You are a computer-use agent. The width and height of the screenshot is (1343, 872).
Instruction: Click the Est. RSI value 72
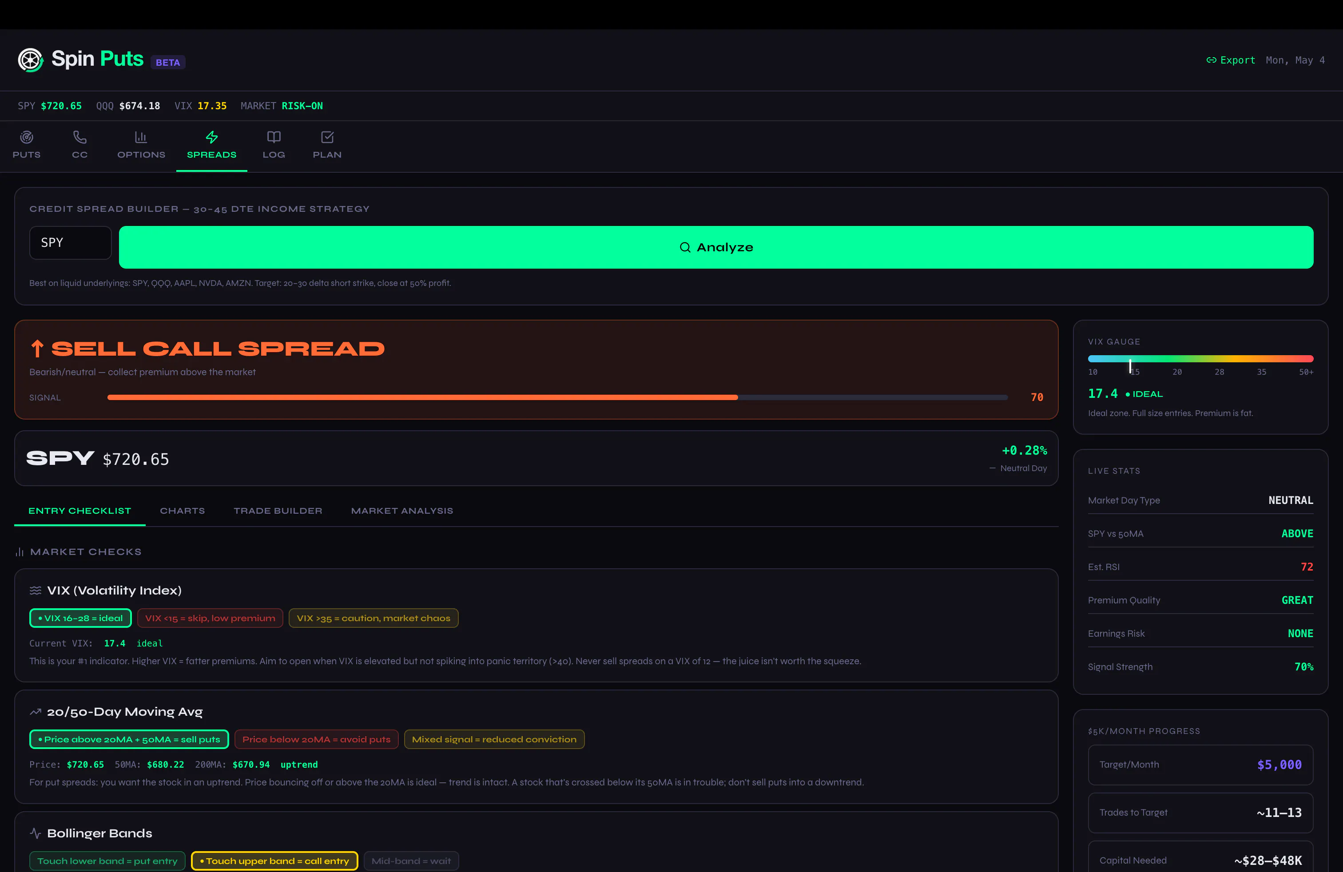click(x=1306, y=567)
